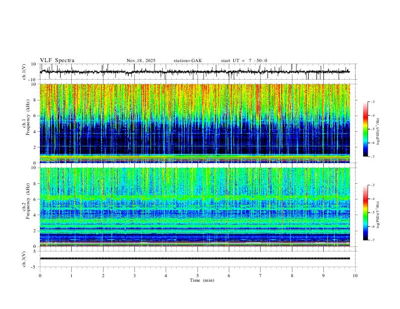
Task: Click the ch.2 spectrogram panel
Action: (194, 207)
